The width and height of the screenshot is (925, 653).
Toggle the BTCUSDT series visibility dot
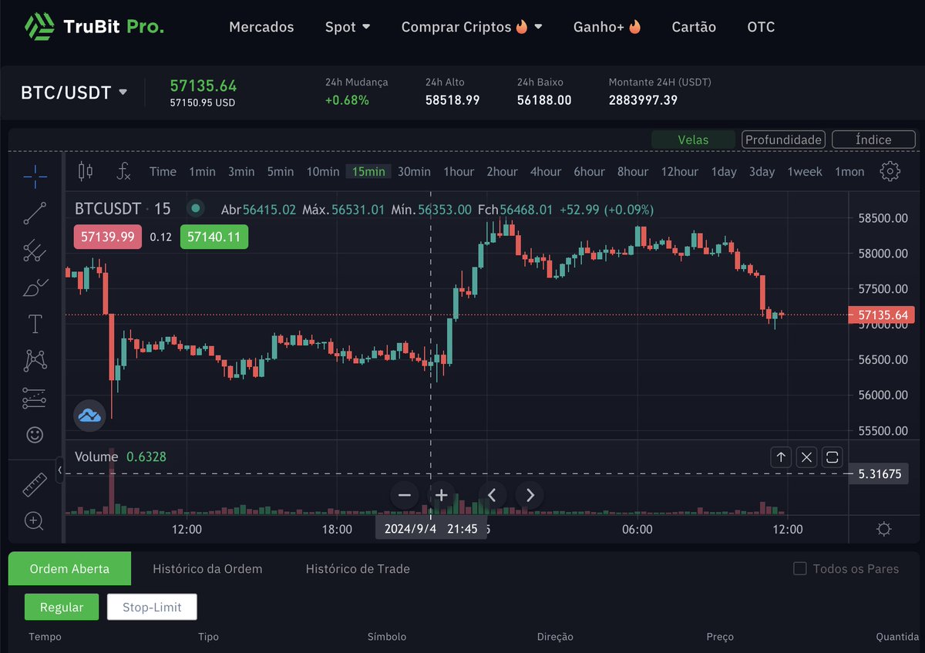point(195,208)
